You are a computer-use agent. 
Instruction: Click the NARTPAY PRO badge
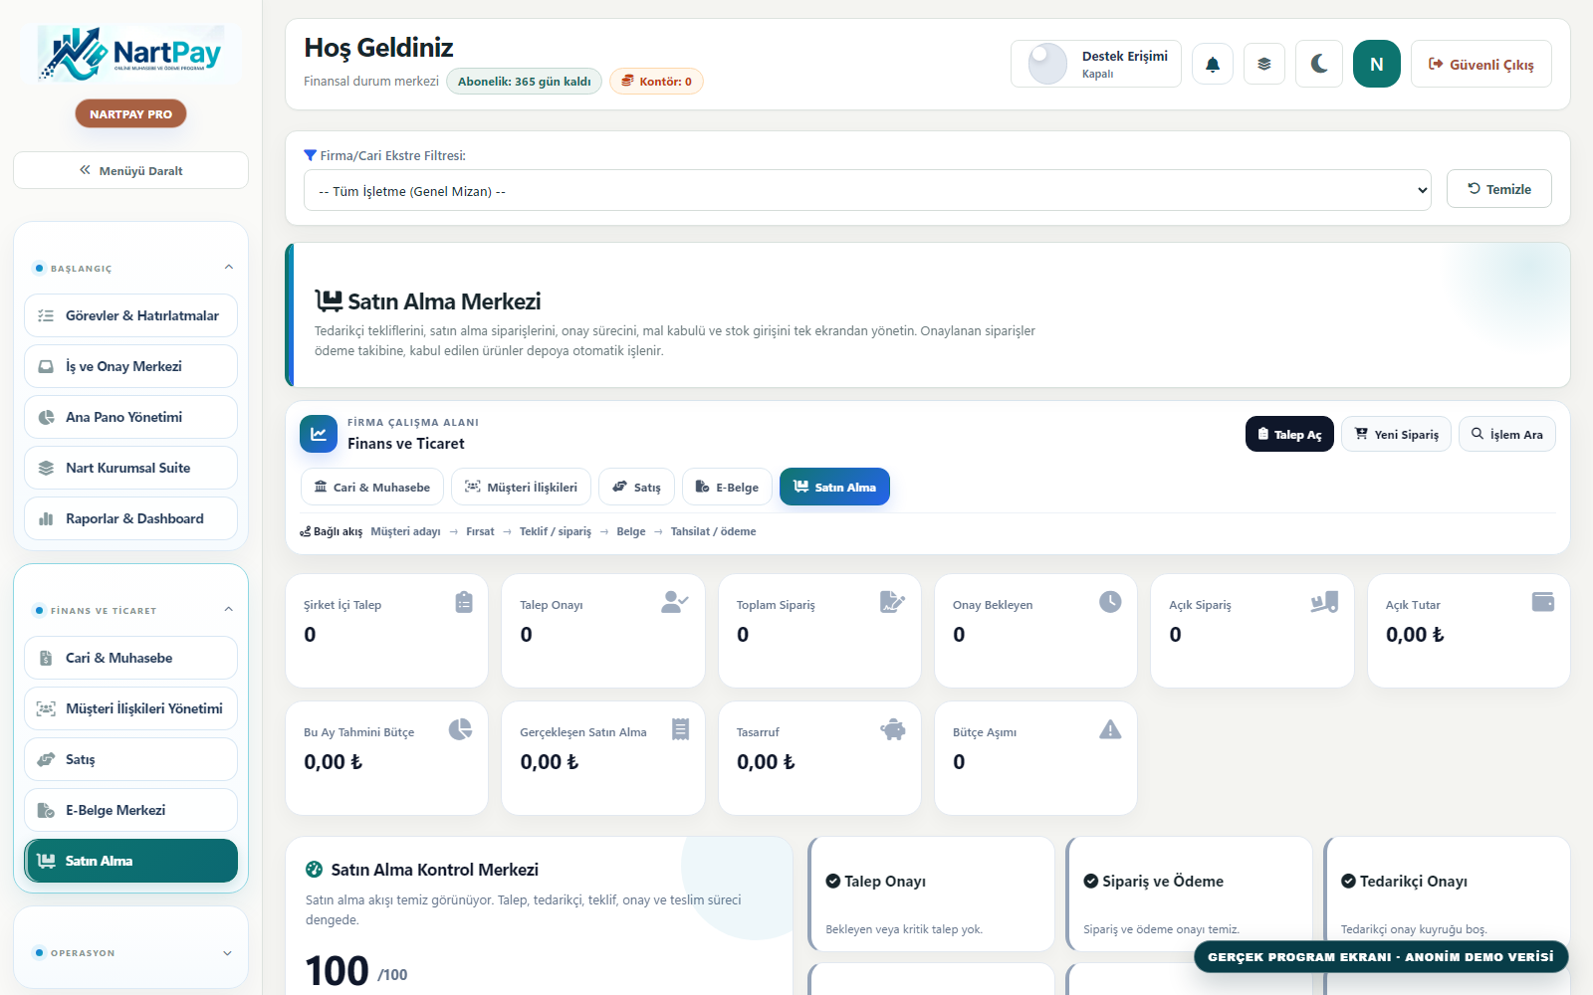point(130,113)
